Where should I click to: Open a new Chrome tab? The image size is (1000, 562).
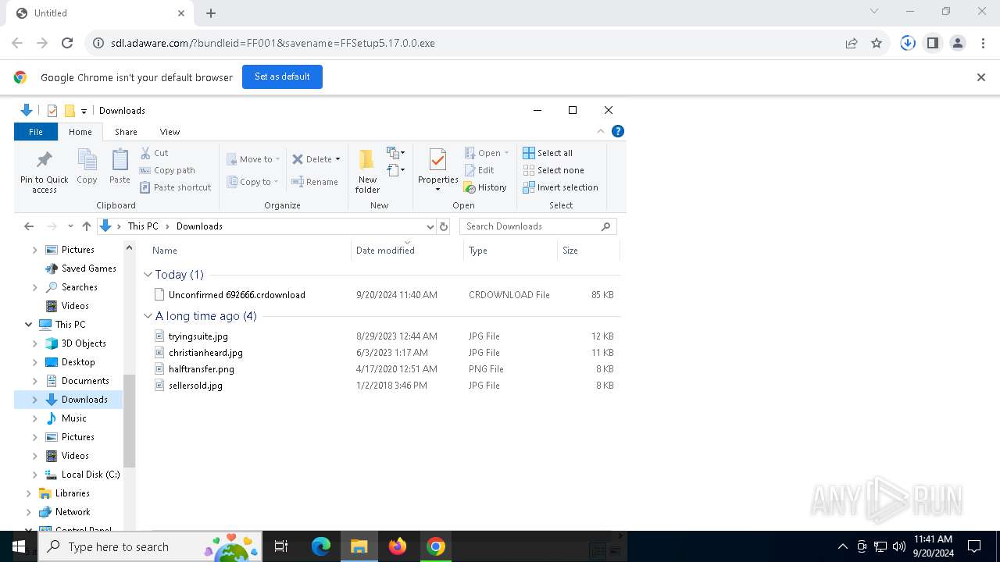coord(211,13)
